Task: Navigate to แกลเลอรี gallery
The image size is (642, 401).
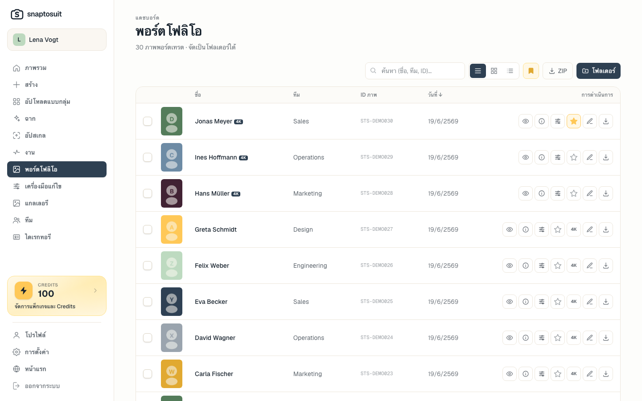Action: tap(57, 203)
